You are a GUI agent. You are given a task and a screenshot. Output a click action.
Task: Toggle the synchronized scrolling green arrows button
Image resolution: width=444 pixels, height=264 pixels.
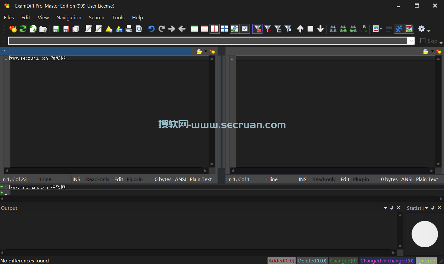pyautogui.click(x=235, y=29)
